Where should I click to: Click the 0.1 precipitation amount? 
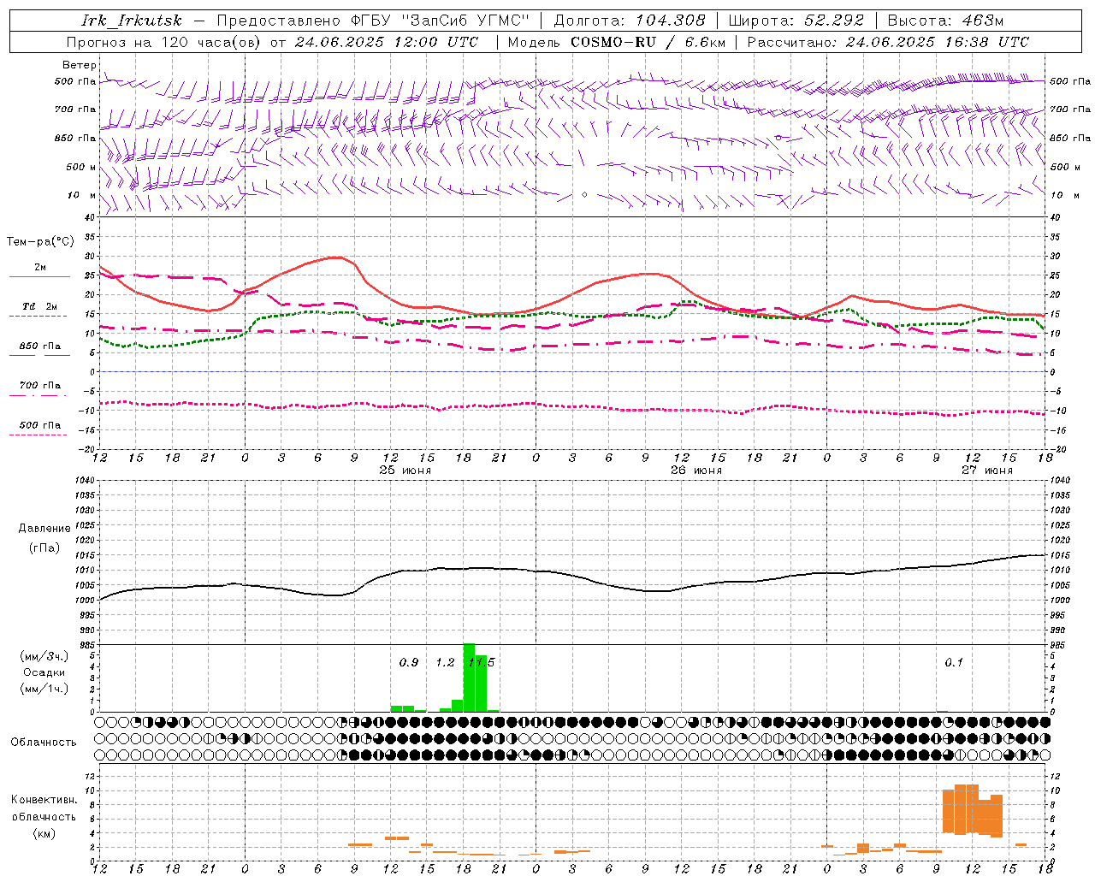[954, 663]
